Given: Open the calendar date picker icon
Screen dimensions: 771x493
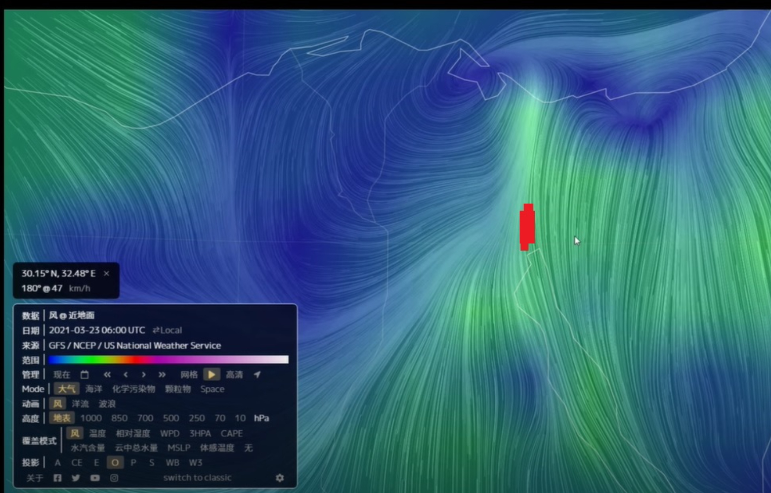Looking at the screenshot, I should [84, 375].
